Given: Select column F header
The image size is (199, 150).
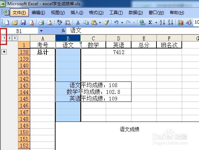Looking at the screenshot, I should coord(169,38).
